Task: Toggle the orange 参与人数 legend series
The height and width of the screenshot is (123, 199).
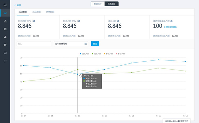Action: pos(108,54)
